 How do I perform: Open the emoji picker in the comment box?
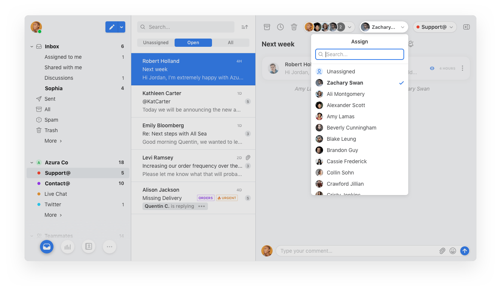(453, 251)
